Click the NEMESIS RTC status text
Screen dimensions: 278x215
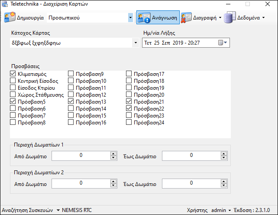pyautogui.click(x=77, y=210)
